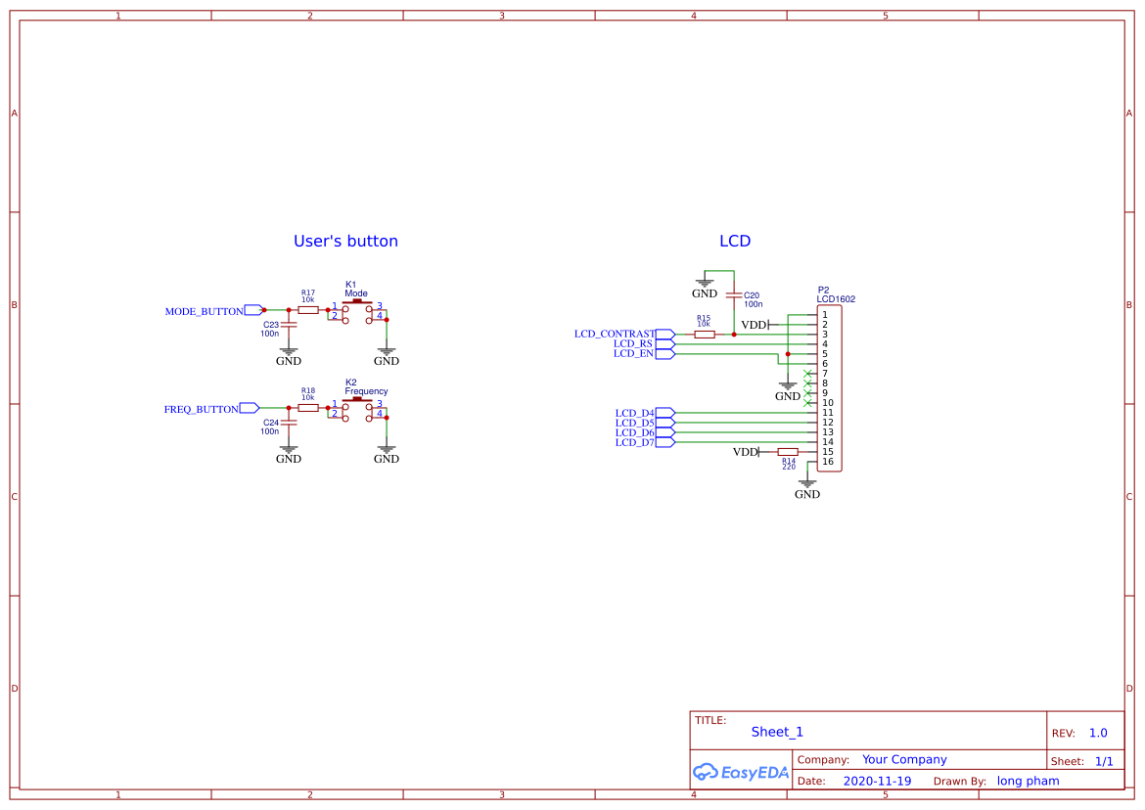Viewport: 1145px width, 810px height.
Task: Select the C20 100n capacitor symbol
Action: pyautogui.click(x=734, y=295)
